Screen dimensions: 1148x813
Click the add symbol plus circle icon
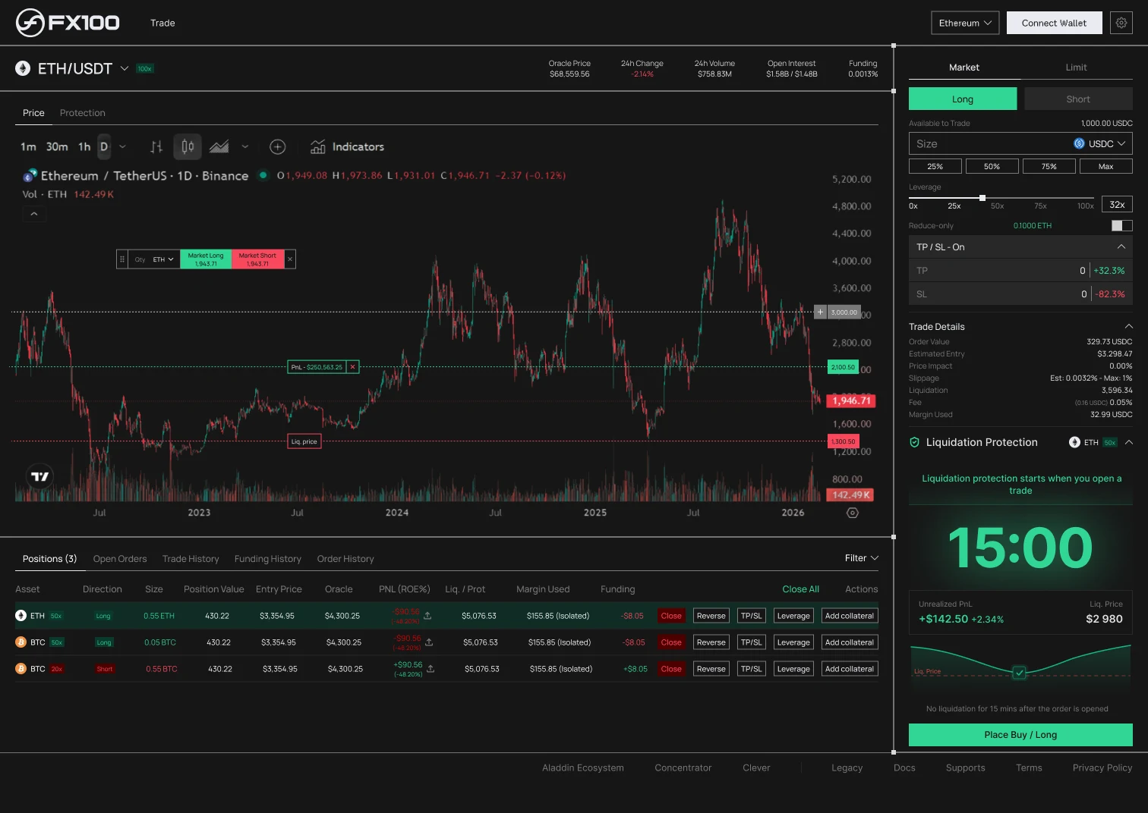pyautogui.click(x=278, y=147)
